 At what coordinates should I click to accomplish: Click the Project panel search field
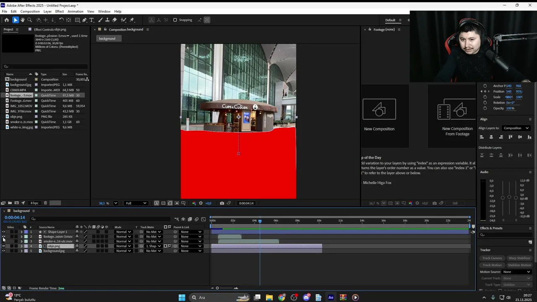45,66
